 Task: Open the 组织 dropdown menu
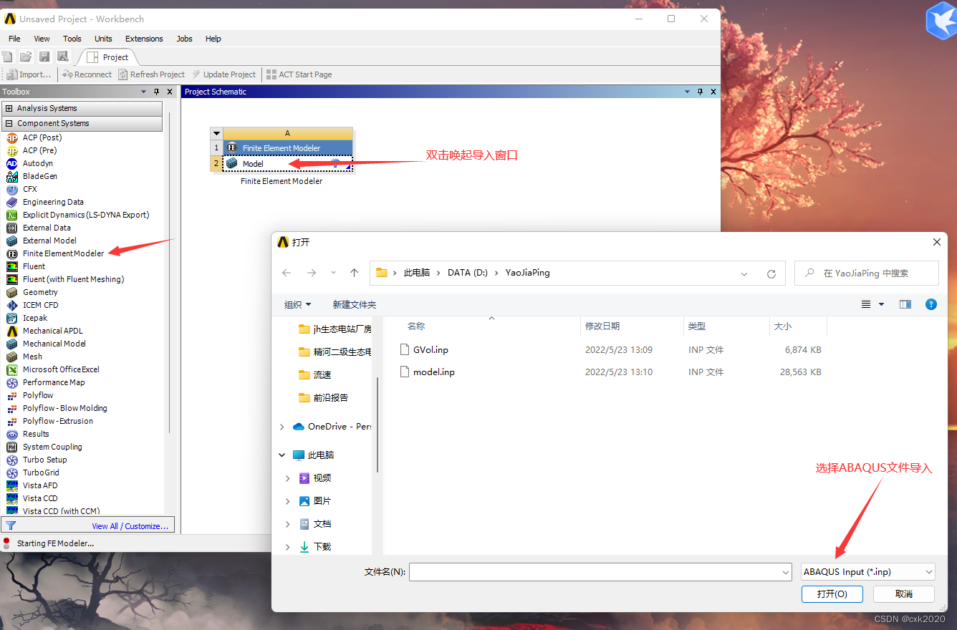(297, 304)
